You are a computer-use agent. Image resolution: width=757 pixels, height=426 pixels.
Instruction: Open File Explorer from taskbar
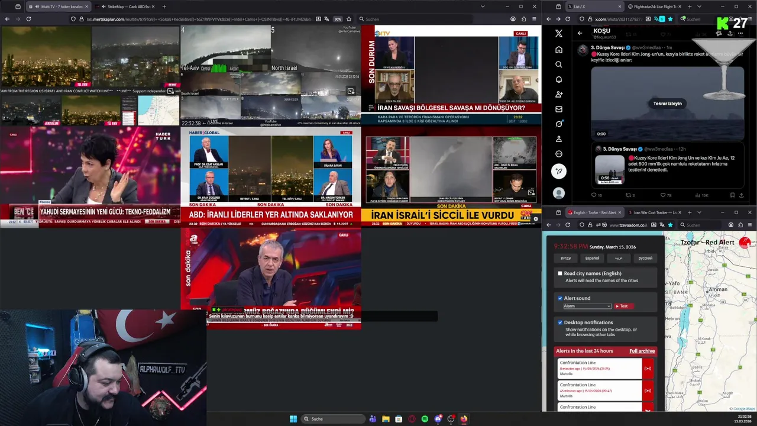(386, 419)
